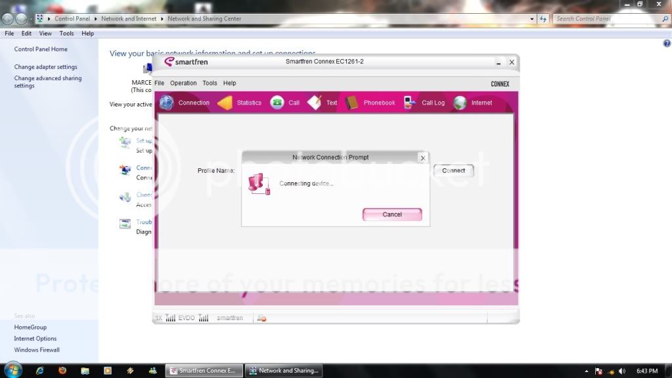
Task: Switch to Network and Sharing taskbar button
Action: coord(285,371)
